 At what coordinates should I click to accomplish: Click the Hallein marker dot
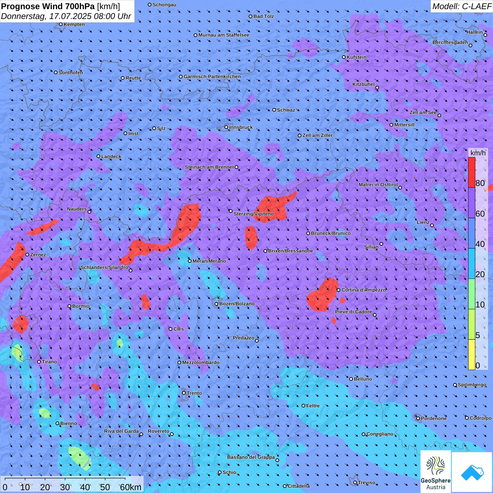485,35
